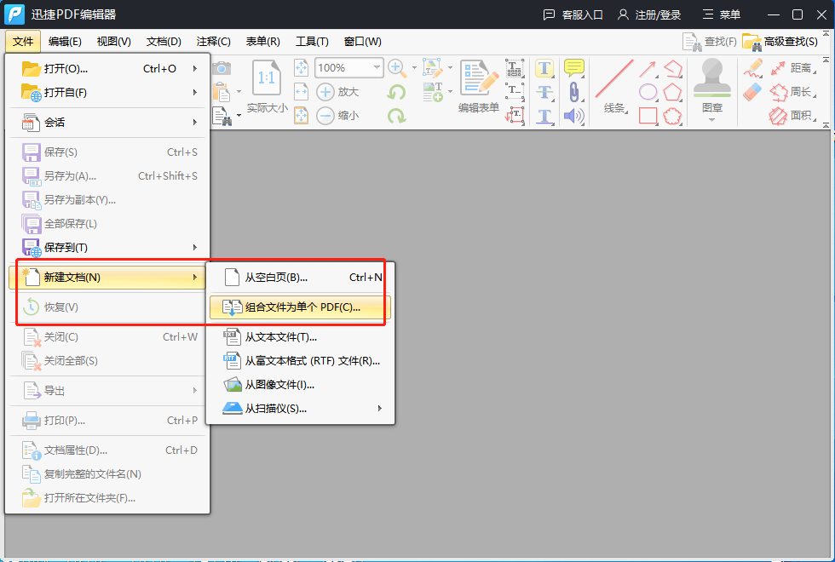Select the cloud shape tool
This screenshot has width=835, height=562.
pyautogui.click(x=672, y=116)
